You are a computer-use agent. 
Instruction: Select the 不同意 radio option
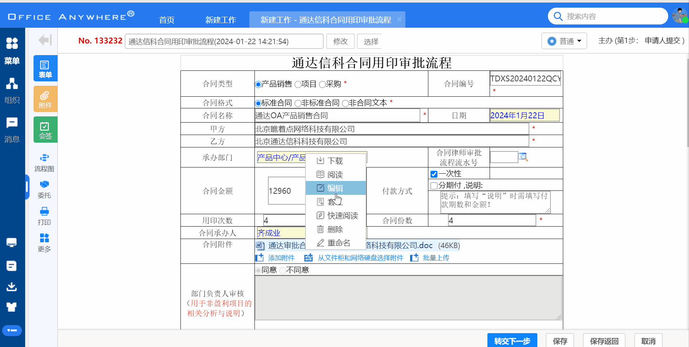pyautogui.click(x=283, y=270)
